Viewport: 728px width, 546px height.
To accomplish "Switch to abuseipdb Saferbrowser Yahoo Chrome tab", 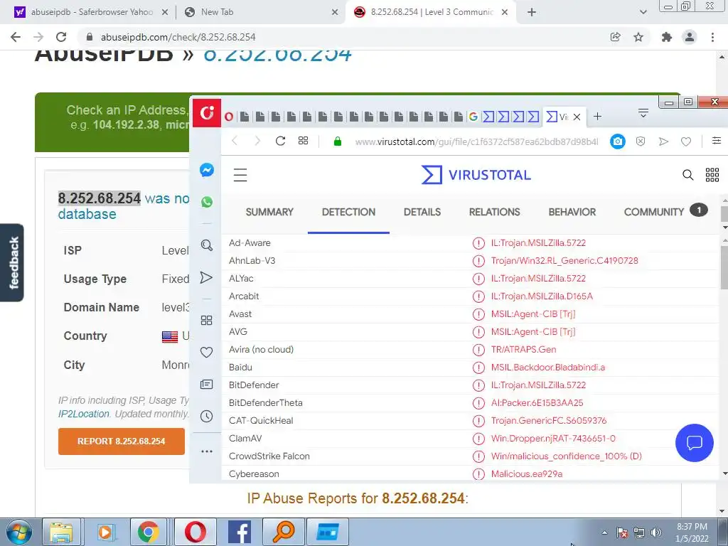I will click(x=92, y=12).
